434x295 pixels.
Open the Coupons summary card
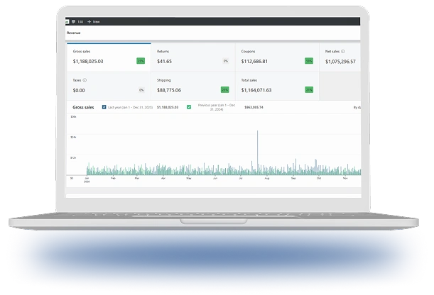tap(277, 57)
